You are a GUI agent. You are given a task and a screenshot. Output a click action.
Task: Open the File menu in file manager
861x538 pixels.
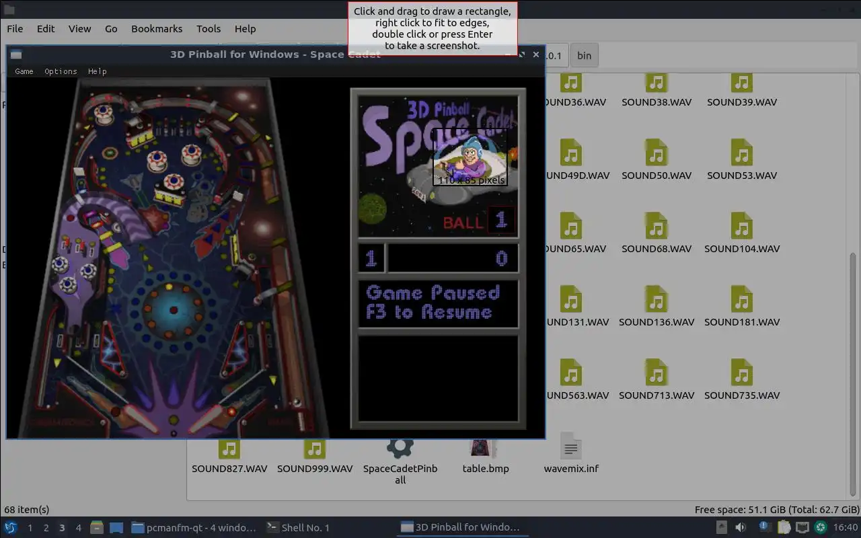tap(15, 29)
